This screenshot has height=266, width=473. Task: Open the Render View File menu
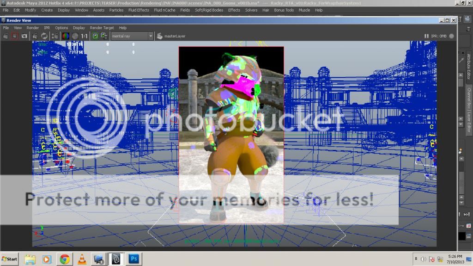[6, 27]
